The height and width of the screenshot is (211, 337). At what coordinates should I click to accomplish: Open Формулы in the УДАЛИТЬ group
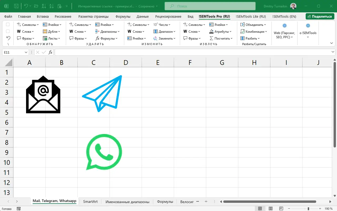coord(107,38)
